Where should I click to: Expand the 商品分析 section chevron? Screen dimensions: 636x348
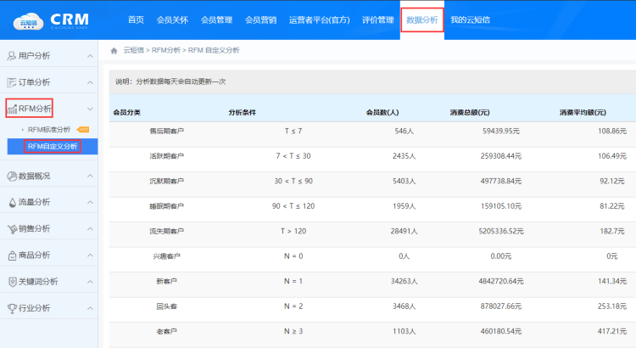(x=90, y=255)
